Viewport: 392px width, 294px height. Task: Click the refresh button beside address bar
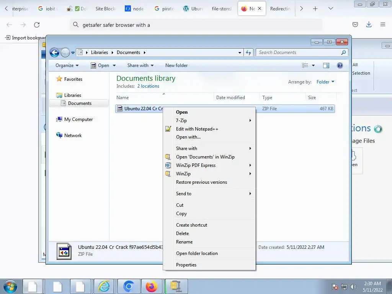point(248,52)
